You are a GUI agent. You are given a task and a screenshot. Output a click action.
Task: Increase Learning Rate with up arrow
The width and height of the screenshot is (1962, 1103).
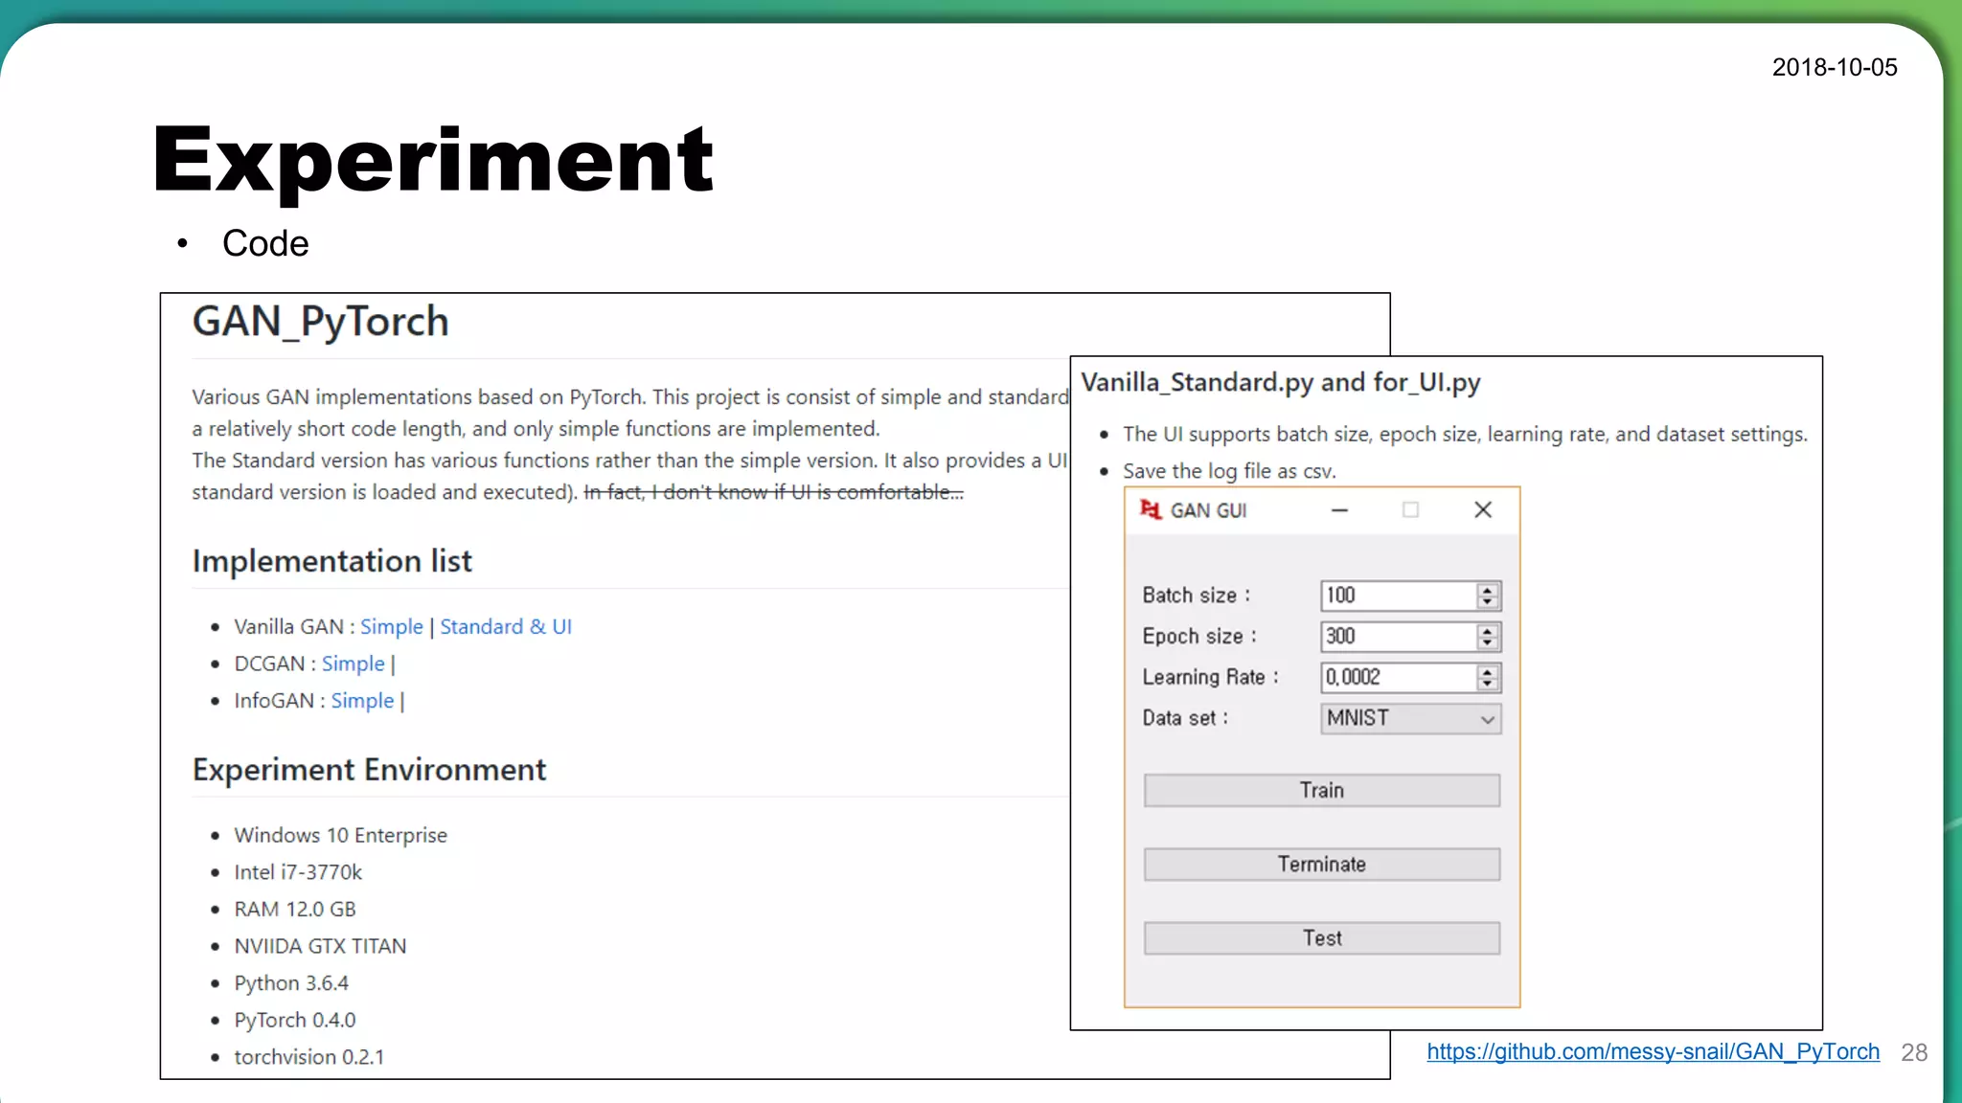pos(1487,672)
